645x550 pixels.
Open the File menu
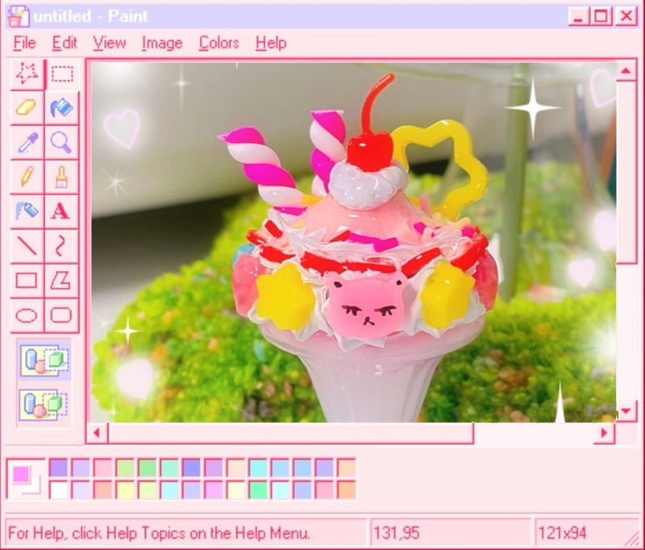tap(25, 43)
